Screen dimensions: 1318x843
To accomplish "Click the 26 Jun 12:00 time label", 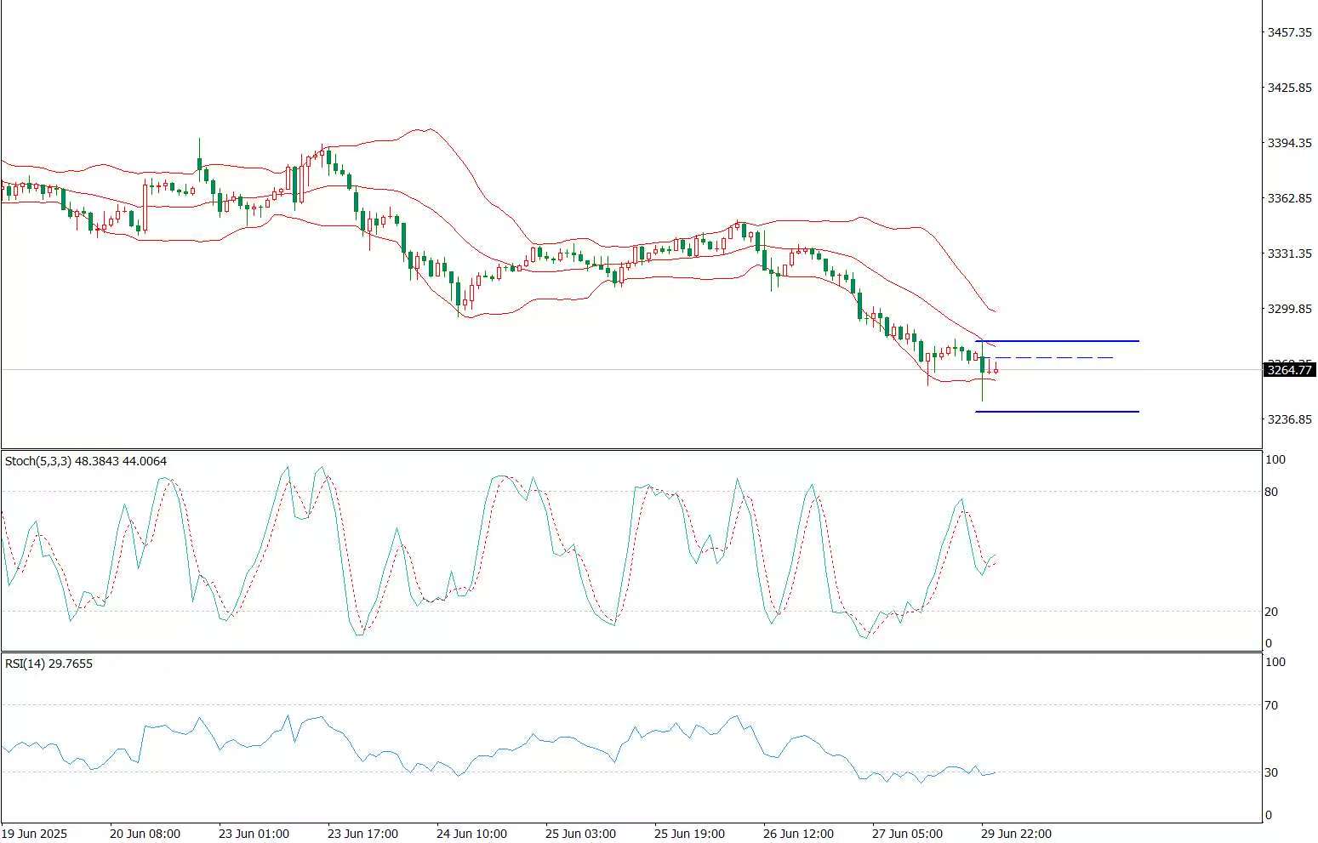I will tap(798, 834).
